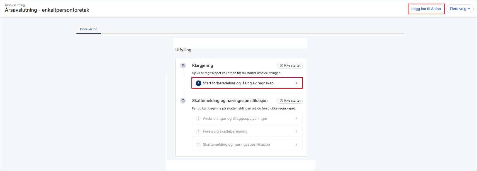Click the step 3 number circle
Viewport: 477px width, 171px height.
[198, 131]
